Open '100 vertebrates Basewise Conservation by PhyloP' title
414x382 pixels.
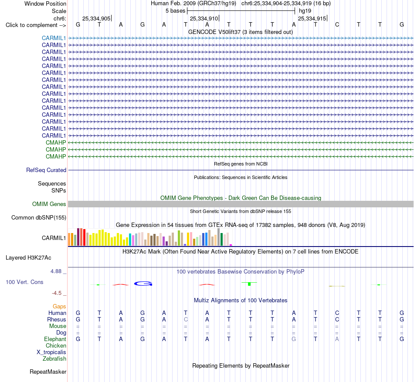(x=241, y=272)
